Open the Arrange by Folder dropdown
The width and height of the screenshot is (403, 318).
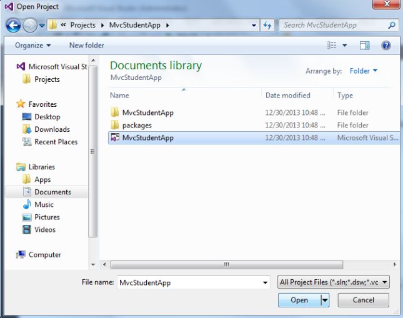(364, 71)
